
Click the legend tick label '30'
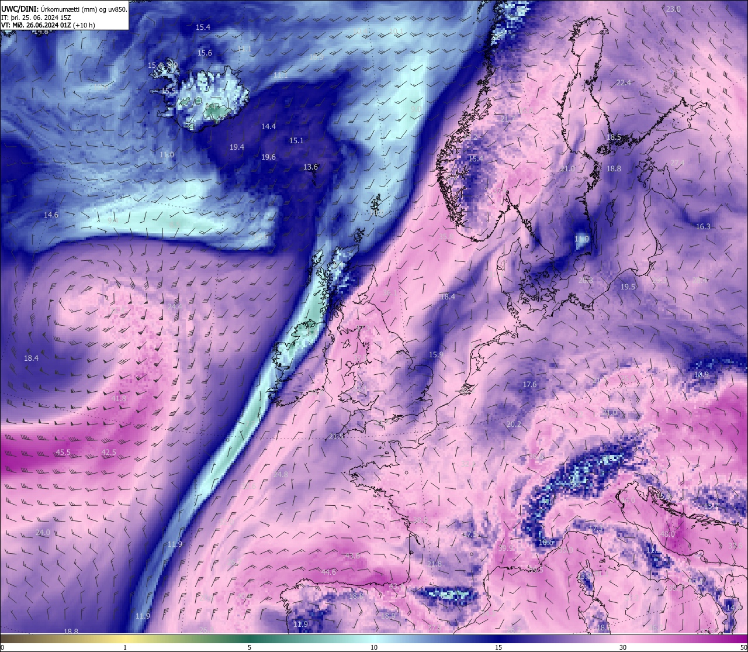pos(623,647)
